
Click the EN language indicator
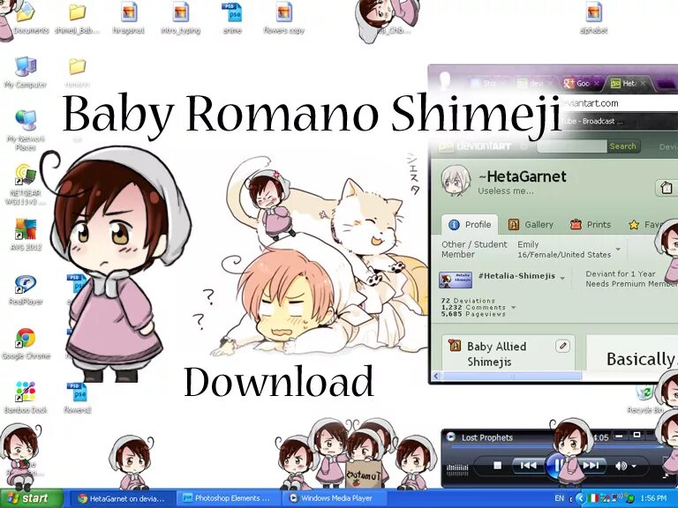pos(559,498)
